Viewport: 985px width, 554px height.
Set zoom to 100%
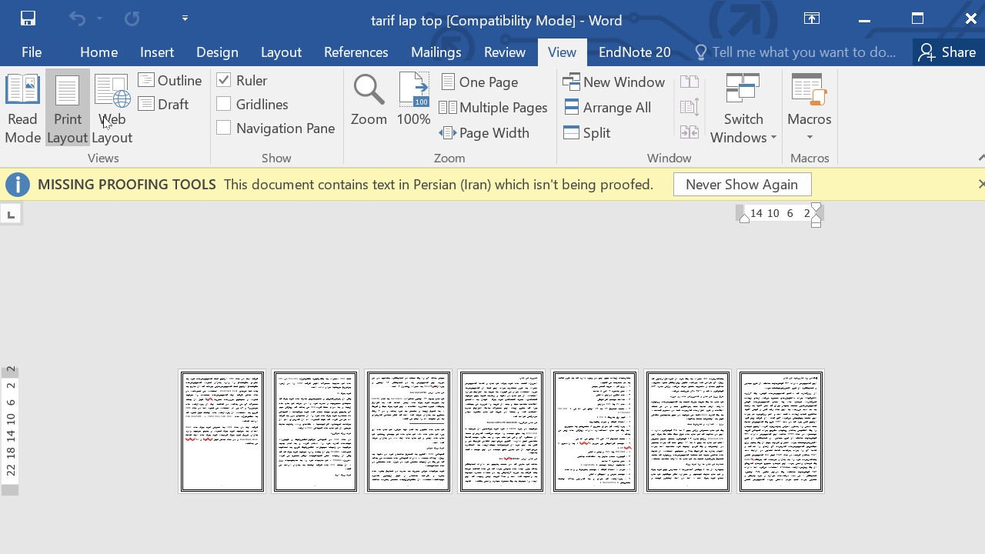pyautogui.click(x=414, y=99)
